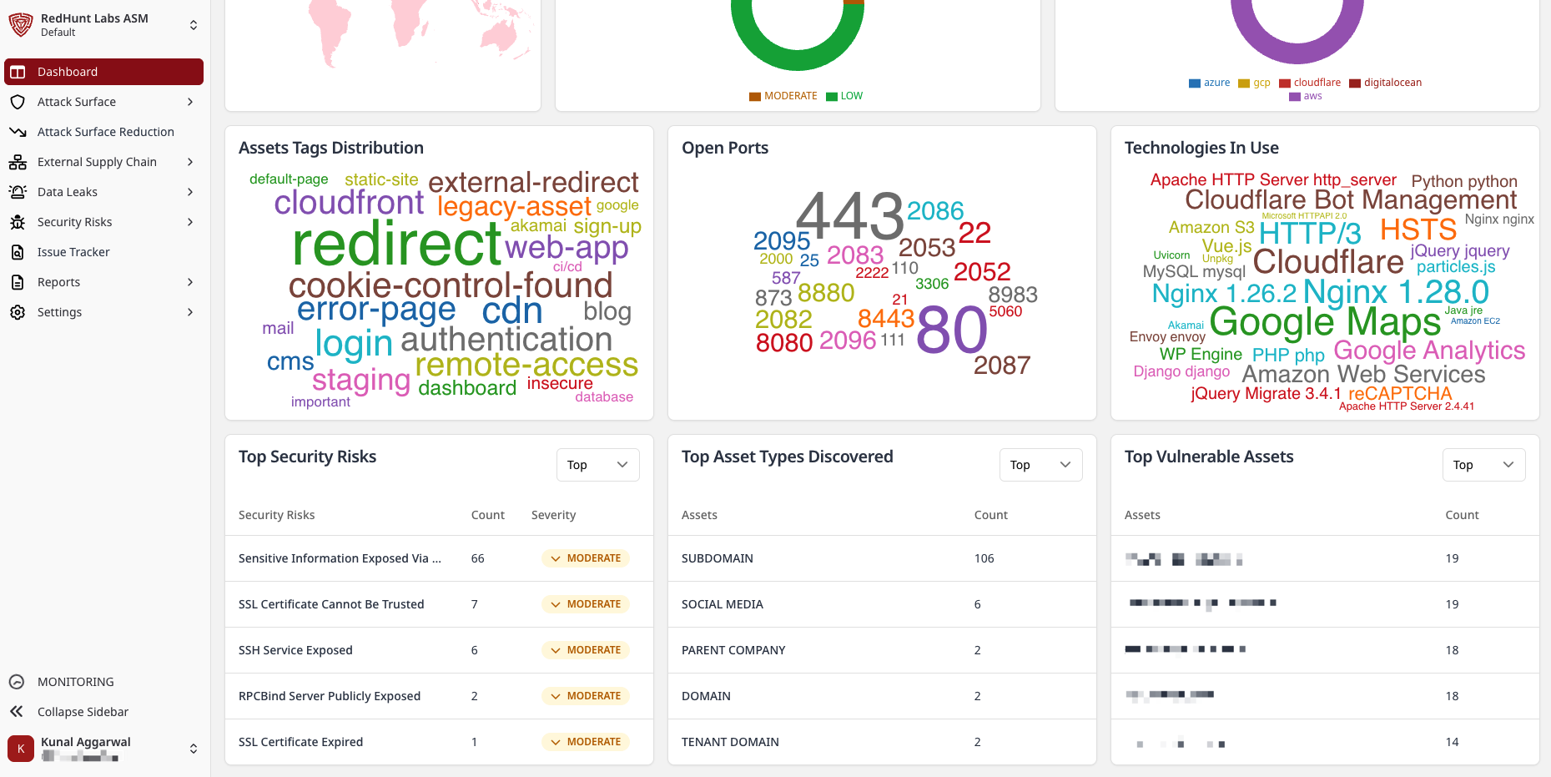The width and height of the screenshot is (1551, 777).
Task: Open the Top Security Risks Top dropdown
Action: click(x=597, y=465)
